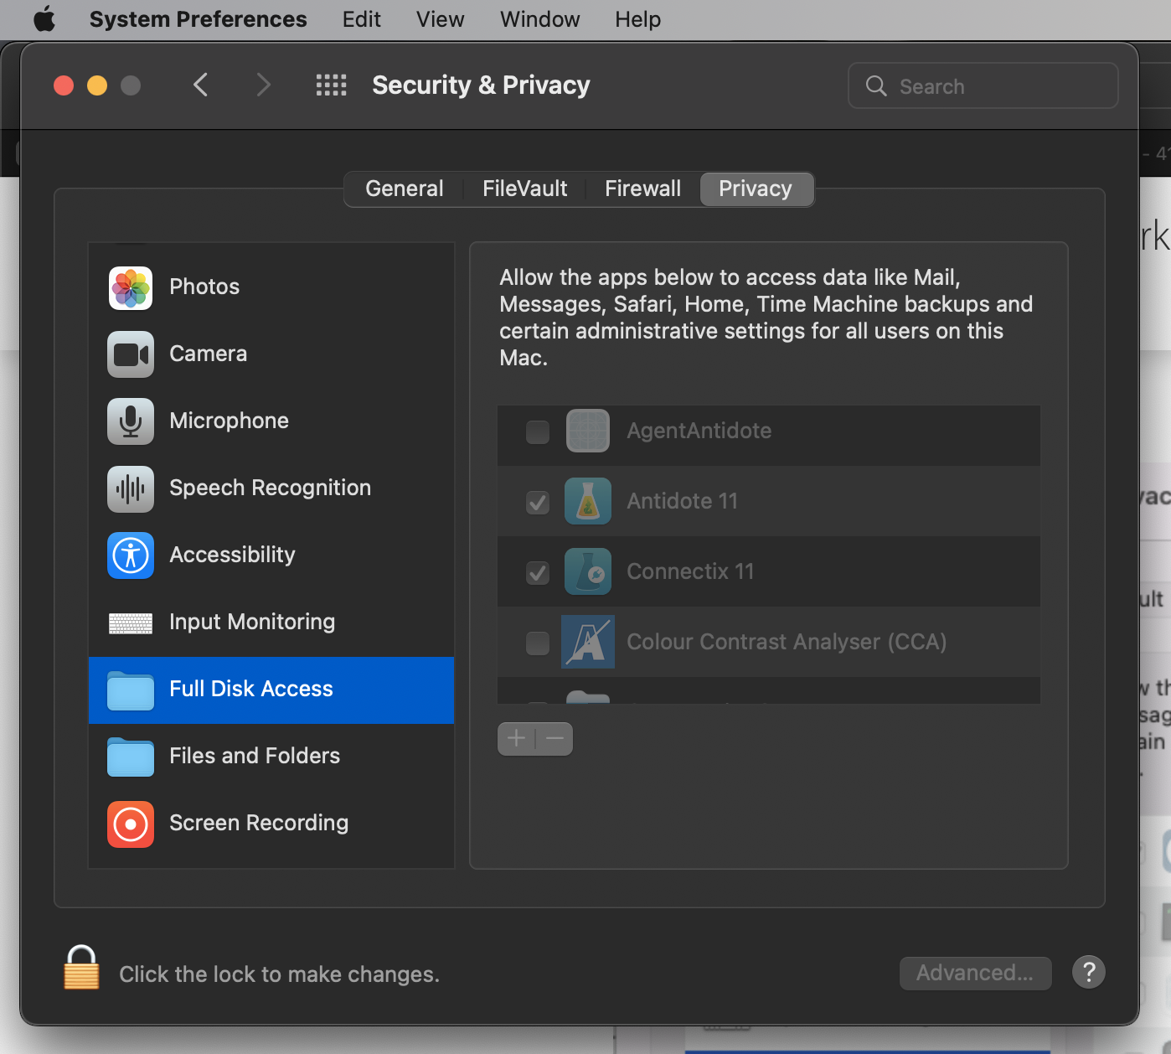
Task: Open the View menu
Action: 441,19
